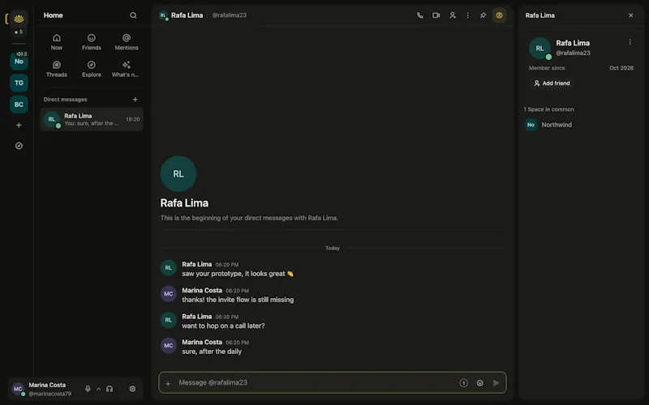Switch to the BC space icon

(x=19, y=104)
